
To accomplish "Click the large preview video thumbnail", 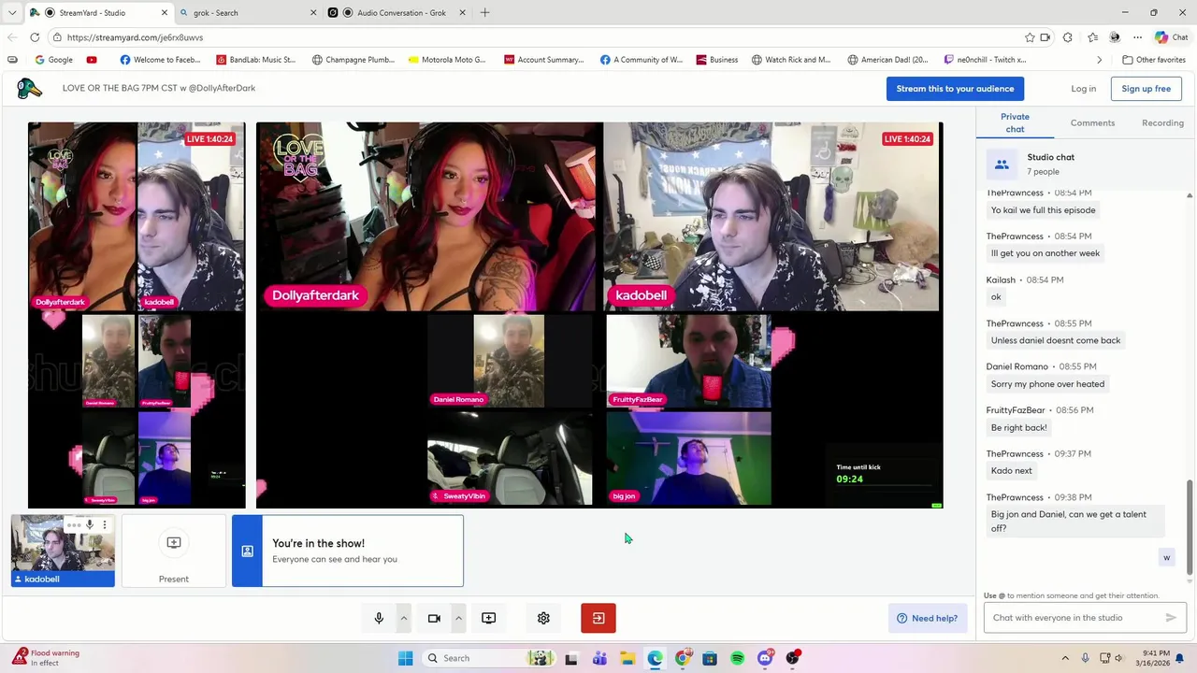I will (x=599, y=315).
